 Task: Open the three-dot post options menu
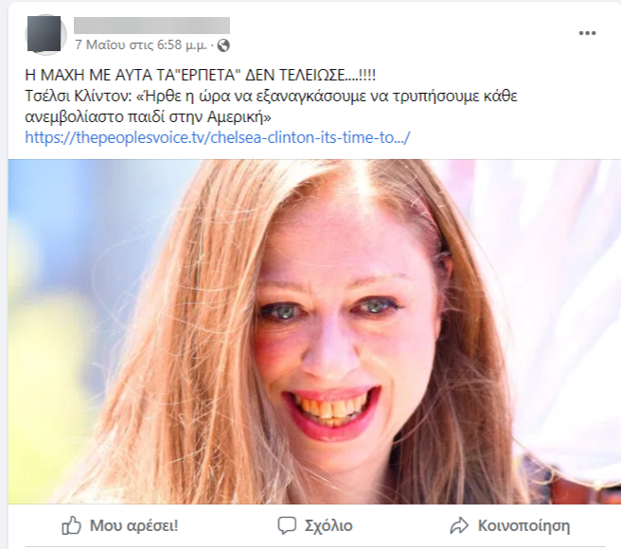click(x=587, y=33)
